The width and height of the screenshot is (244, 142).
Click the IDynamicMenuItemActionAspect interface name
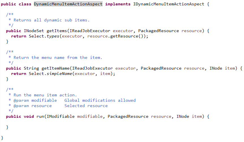(x=168, y=4)
